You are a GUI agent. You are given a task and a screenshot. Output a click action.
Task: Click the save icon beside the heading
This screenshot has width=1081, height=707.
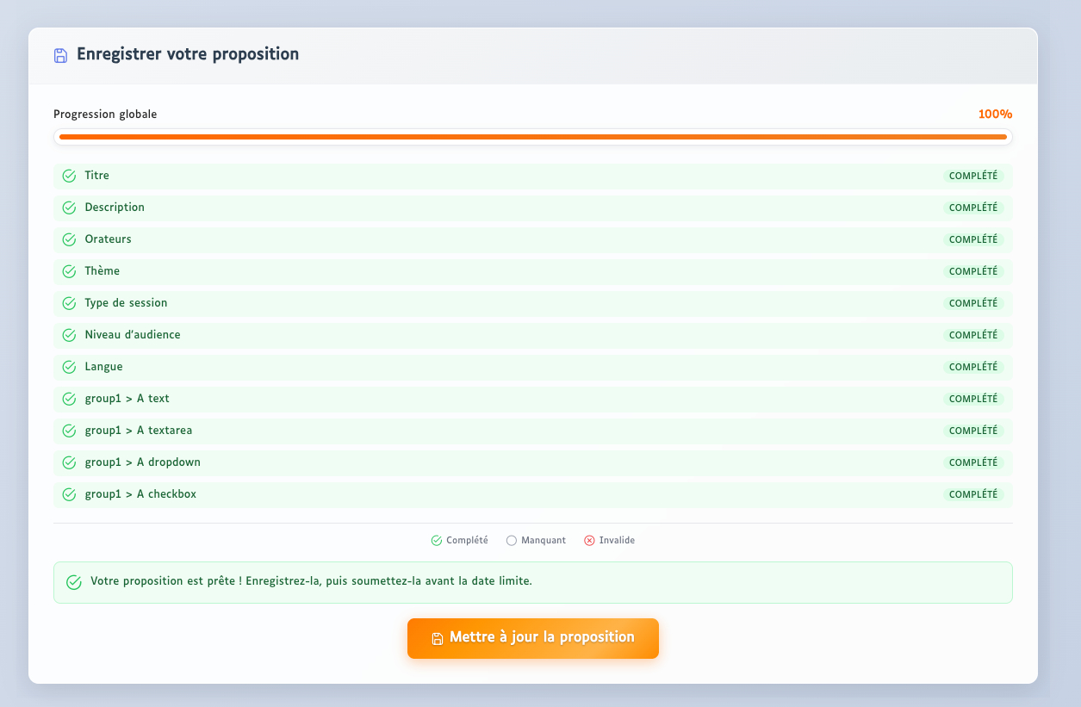click(x=60, y=56)
